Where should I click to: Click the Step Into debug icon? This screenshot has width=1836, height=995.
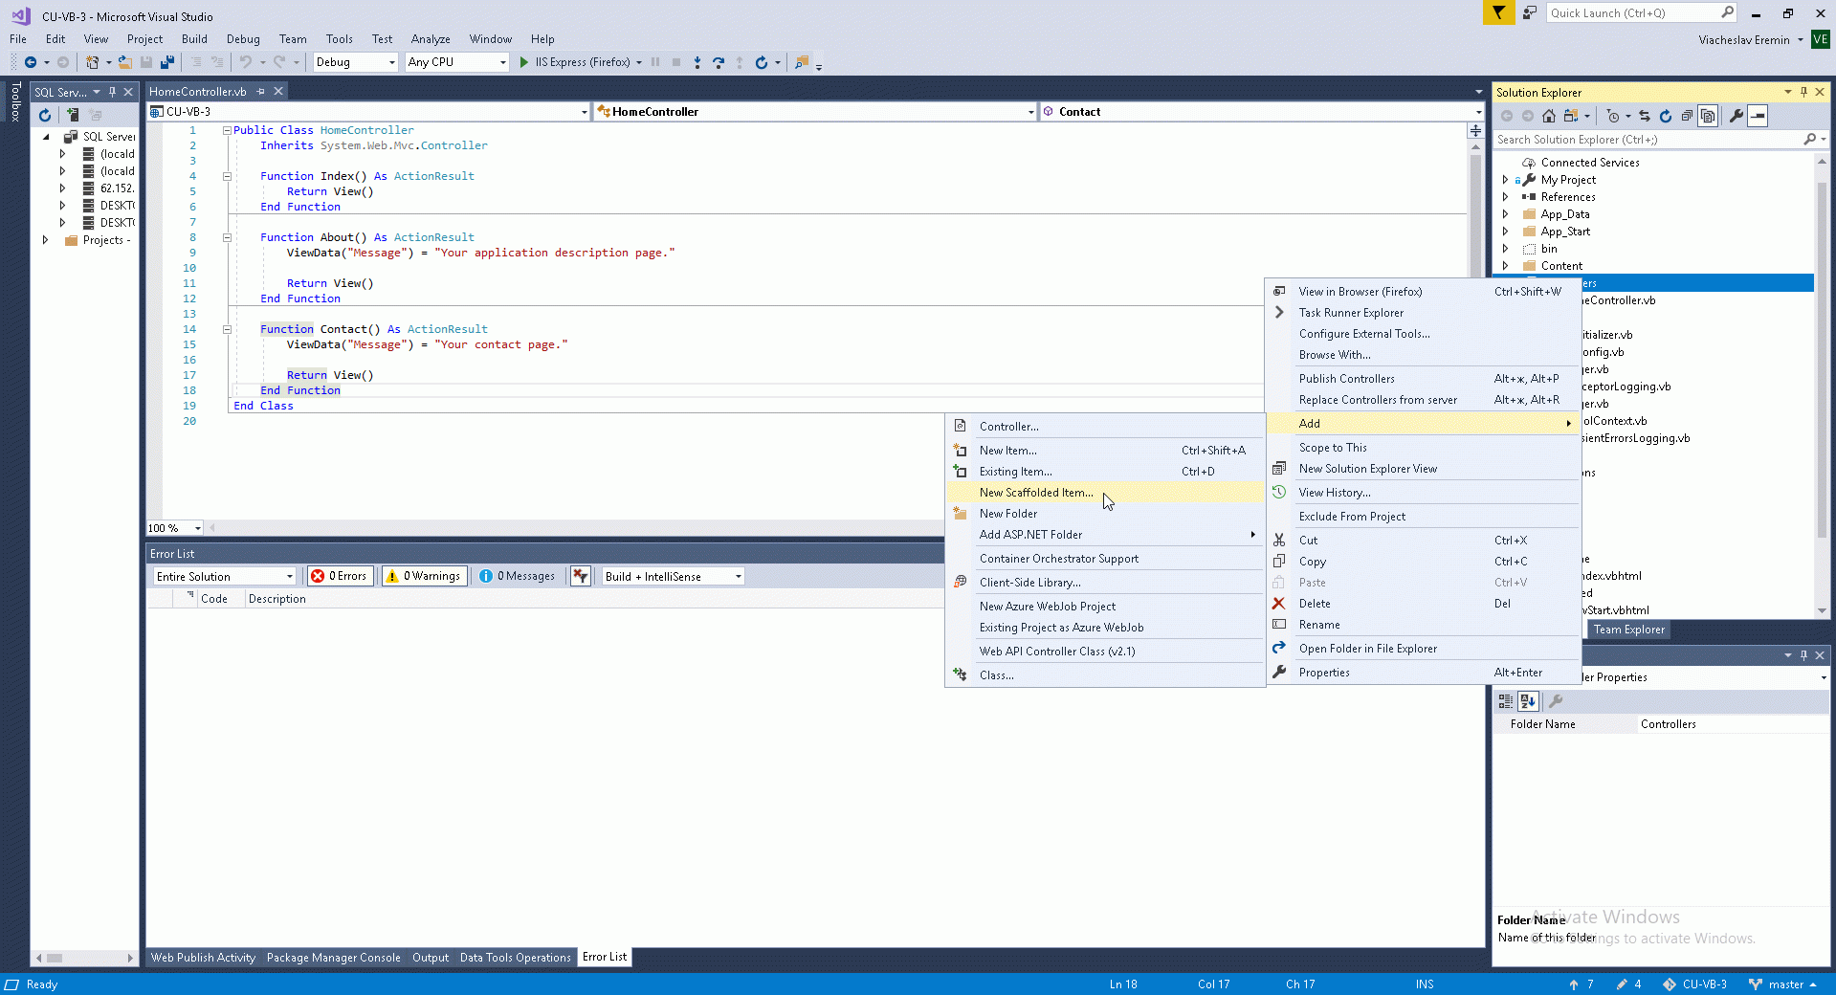pyautogui.click(x=697, y=62)
